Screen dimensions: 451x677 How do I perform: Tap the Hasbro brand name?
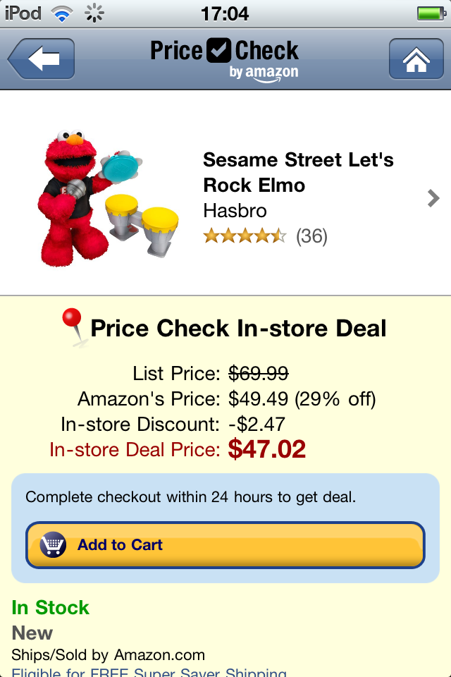[x=235, y=210]
